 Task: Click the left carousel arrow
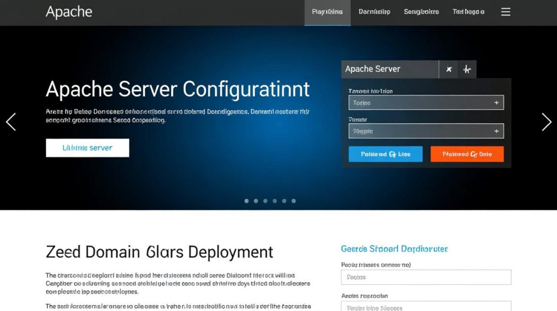point(11,122)
